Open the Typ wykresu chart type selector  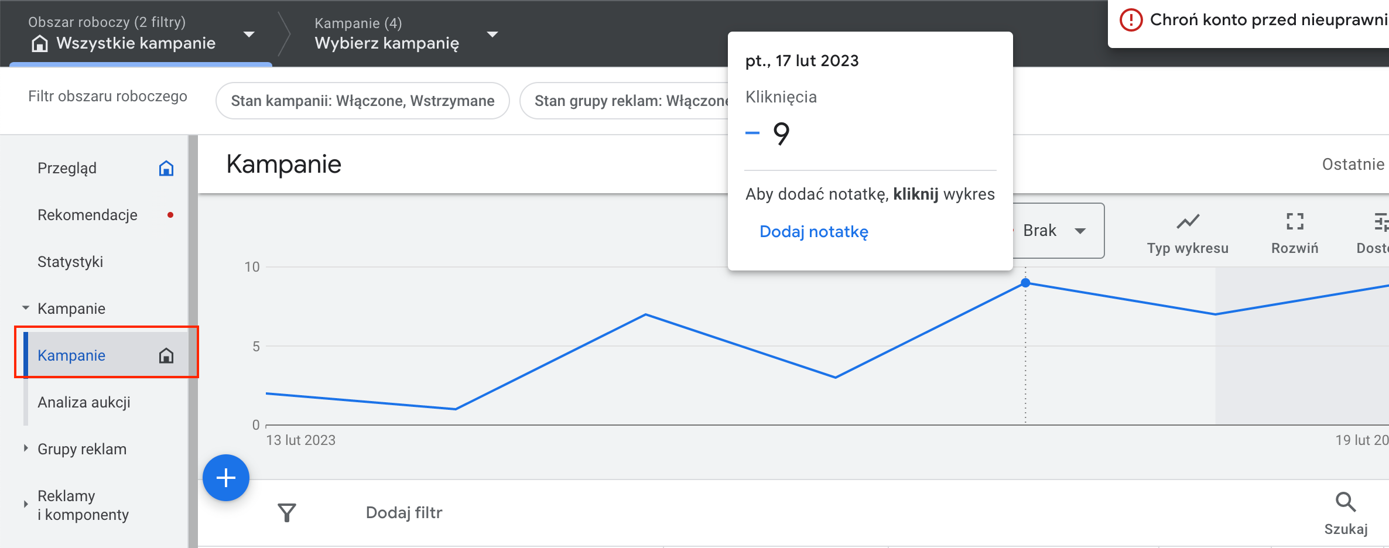[1187, 230]
